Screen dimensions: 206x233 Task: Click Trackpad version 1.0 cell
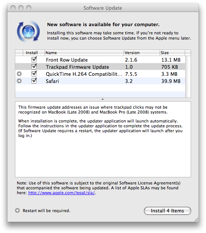[x=129, y=67]
